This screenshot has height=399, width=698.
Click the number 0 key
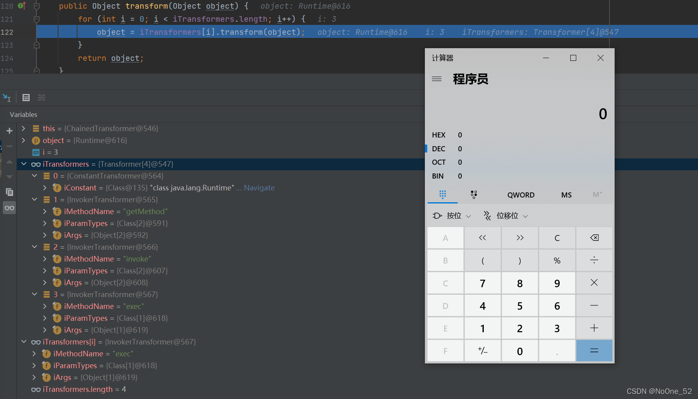[x=520, y=351]
